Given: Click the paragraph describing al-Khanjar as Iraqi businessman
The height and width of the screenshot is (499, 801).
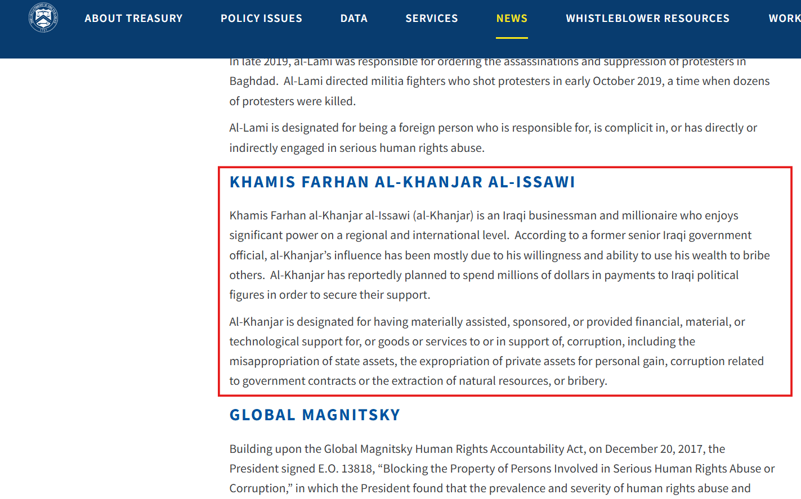Looking at the screenshot, I should tap(499, 255).
